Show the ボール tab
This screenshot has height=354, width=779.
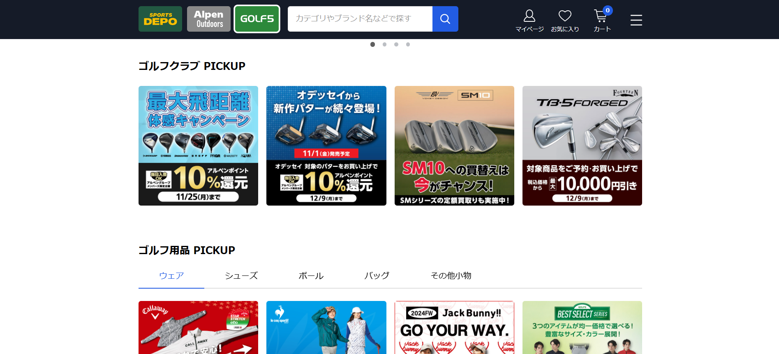tap(311, 275)
